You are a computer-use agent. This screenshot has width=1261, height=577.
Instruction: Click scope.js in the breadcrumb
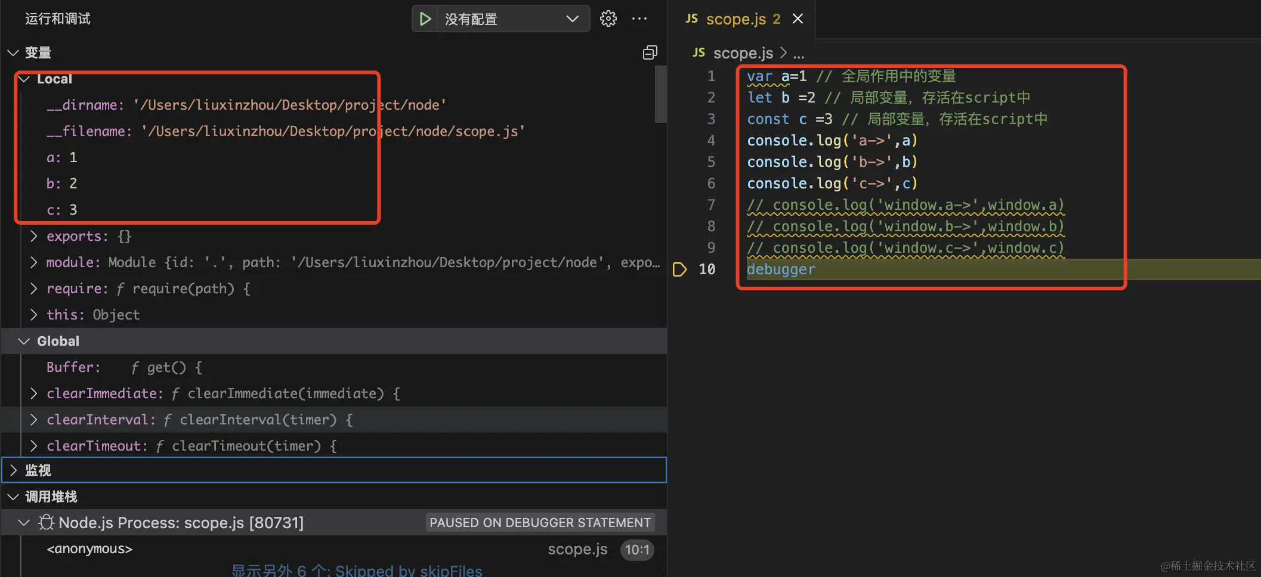743,53
